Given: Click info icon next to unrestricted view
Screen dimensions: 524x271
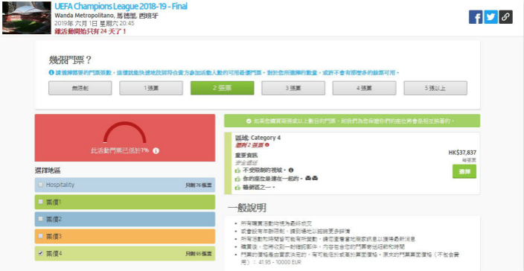Looking at the screenshot, I should (x=291, y=170).
